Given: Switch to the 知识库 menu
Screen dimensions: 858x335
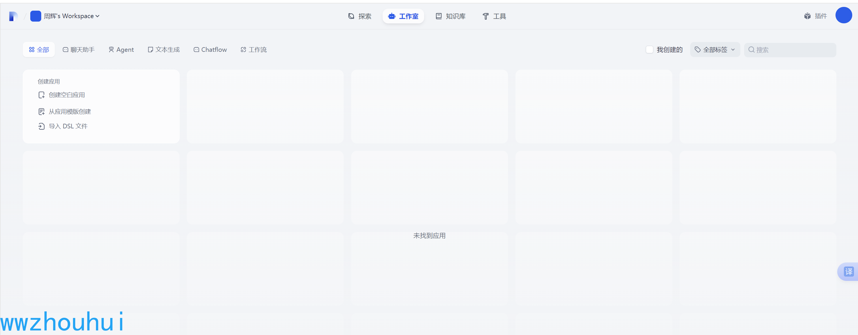Looking at the screenshot, I should [x=450, y=16].
